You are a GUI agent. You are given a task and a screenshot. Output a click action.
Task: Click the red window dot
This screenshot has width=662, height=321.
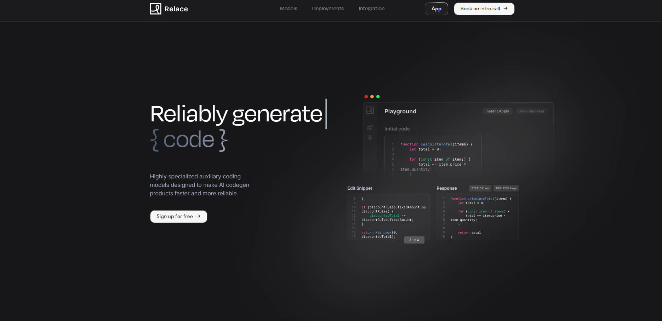coord(366,97)
